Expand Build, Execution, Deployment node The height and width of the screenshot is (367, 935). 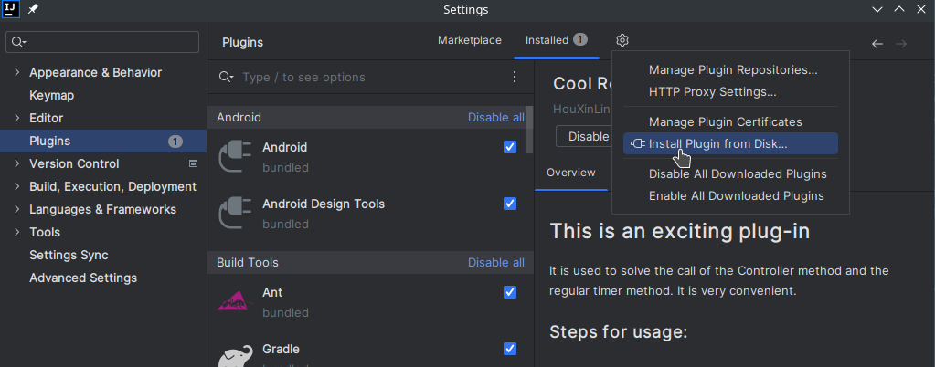16,186
